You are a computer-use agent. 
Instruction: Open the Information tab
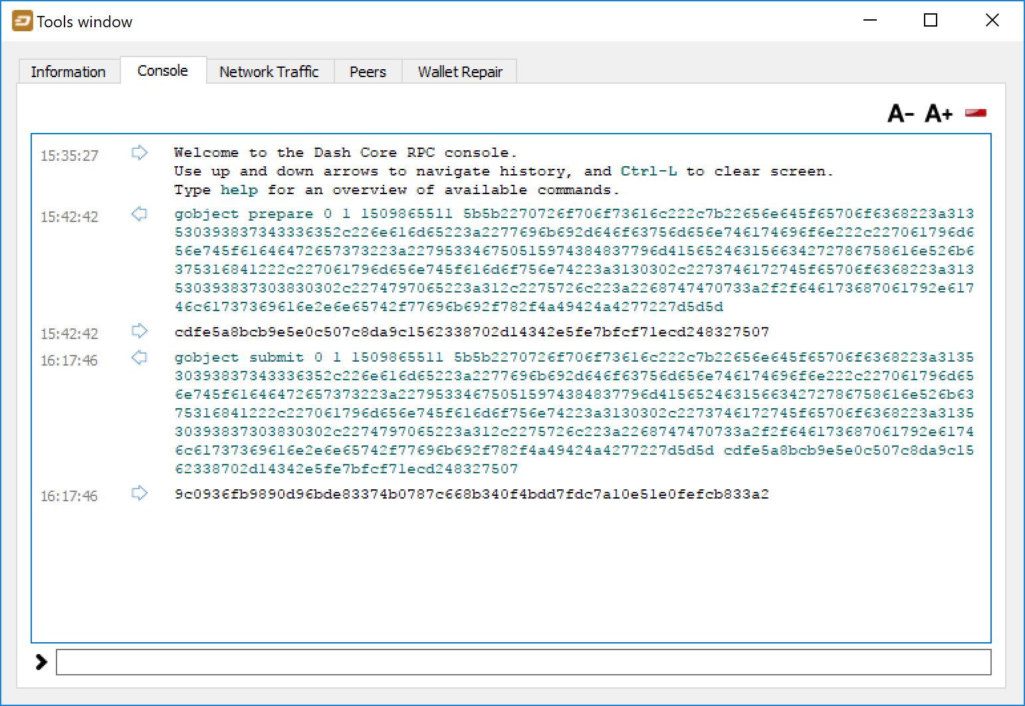point(68,72)
